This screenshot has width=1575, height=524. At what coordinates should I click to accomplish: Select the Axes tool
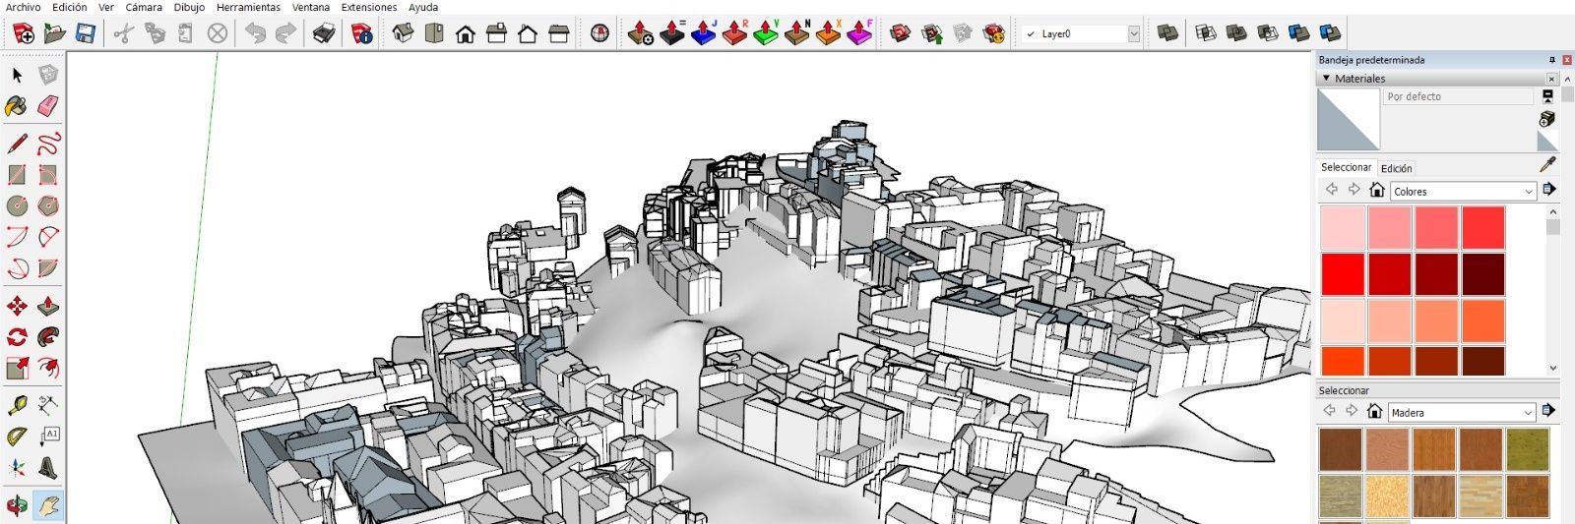17,468
